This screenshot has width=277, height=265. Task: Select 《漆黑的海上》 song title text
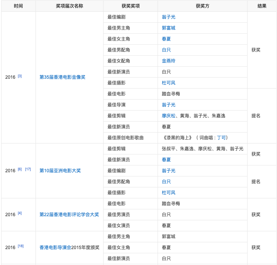click(x=177, y=138)
